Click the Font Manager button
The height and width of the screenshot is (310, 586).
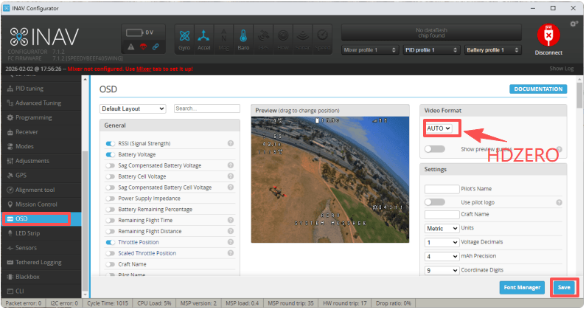click(522, 287)
